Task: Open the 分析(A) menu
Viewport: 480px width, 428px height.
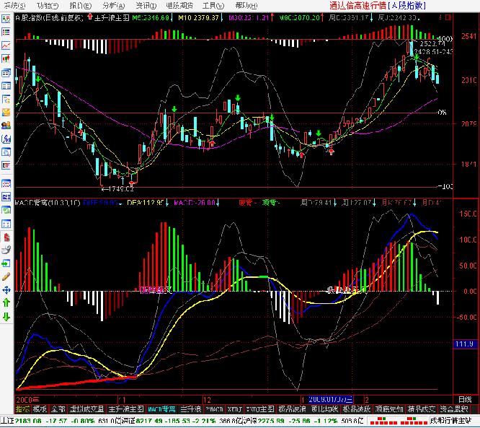Action: pos(114,6)
